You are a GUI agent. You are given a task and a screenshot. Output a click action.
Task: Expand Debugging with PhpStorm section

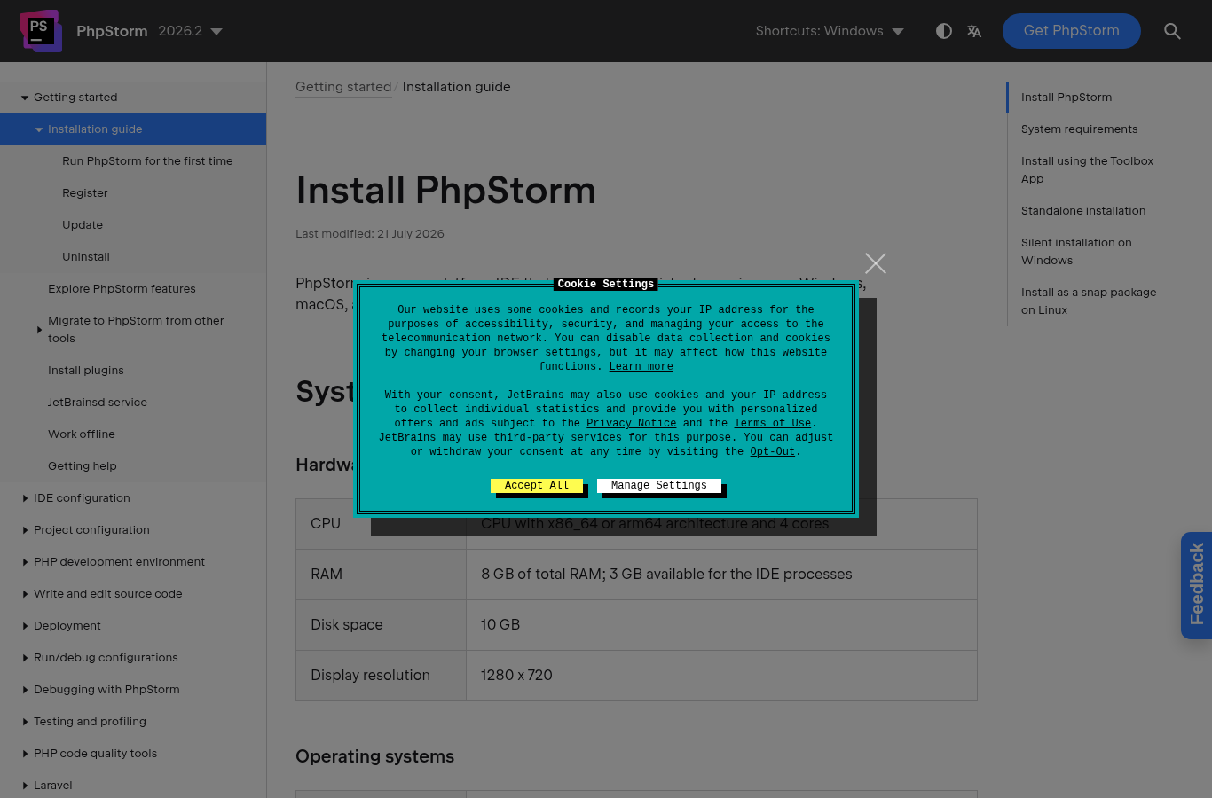click(x=25, y=690)
